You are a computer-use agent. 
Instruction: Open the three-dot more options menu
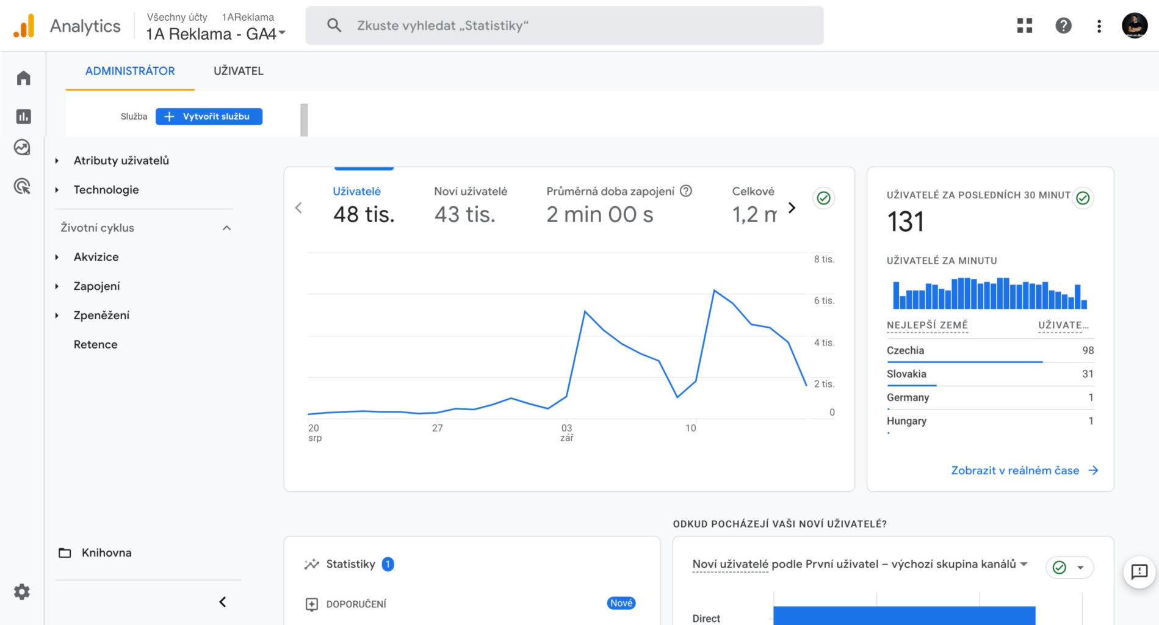(1099, 26)
